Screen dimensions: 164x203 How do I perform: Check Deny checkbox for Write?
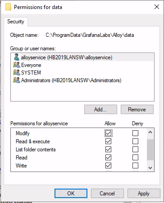(135, 165)
